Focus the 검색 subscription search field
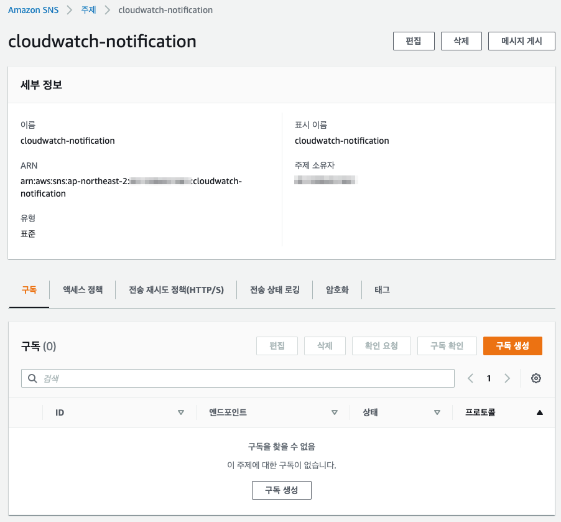Screen dimensions: 561x522 tap(238, 378)
